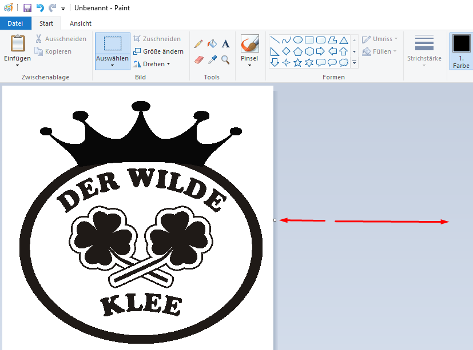The image size is (473, 350).
Task: Click the Einfügen clipboard icon
Action: coord(18,43)
